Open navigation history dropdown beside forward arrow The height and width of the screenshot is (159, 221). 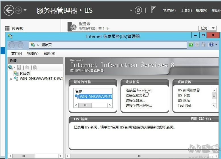click(25, 10)
